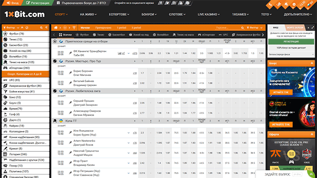
Task: Open Спорт. Категории от А до Я
Action: point(25,74)
